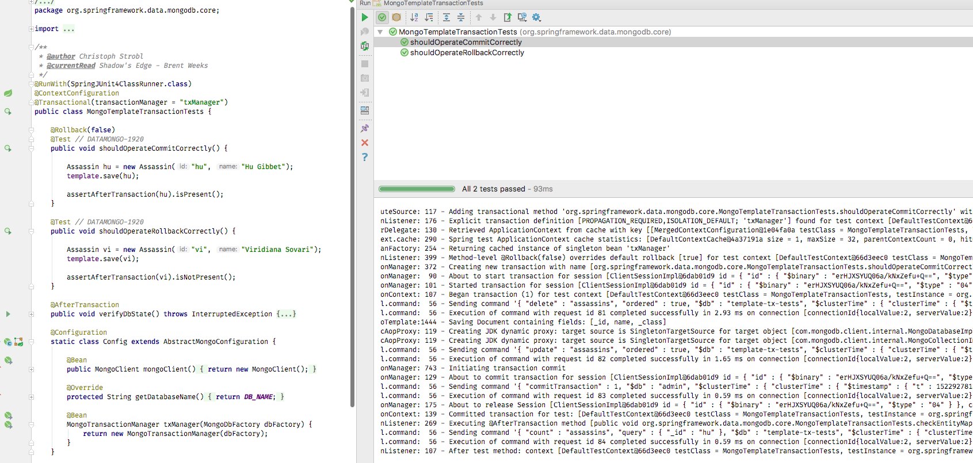
Task: Collapse all test tree nodes
Action: 461,17
